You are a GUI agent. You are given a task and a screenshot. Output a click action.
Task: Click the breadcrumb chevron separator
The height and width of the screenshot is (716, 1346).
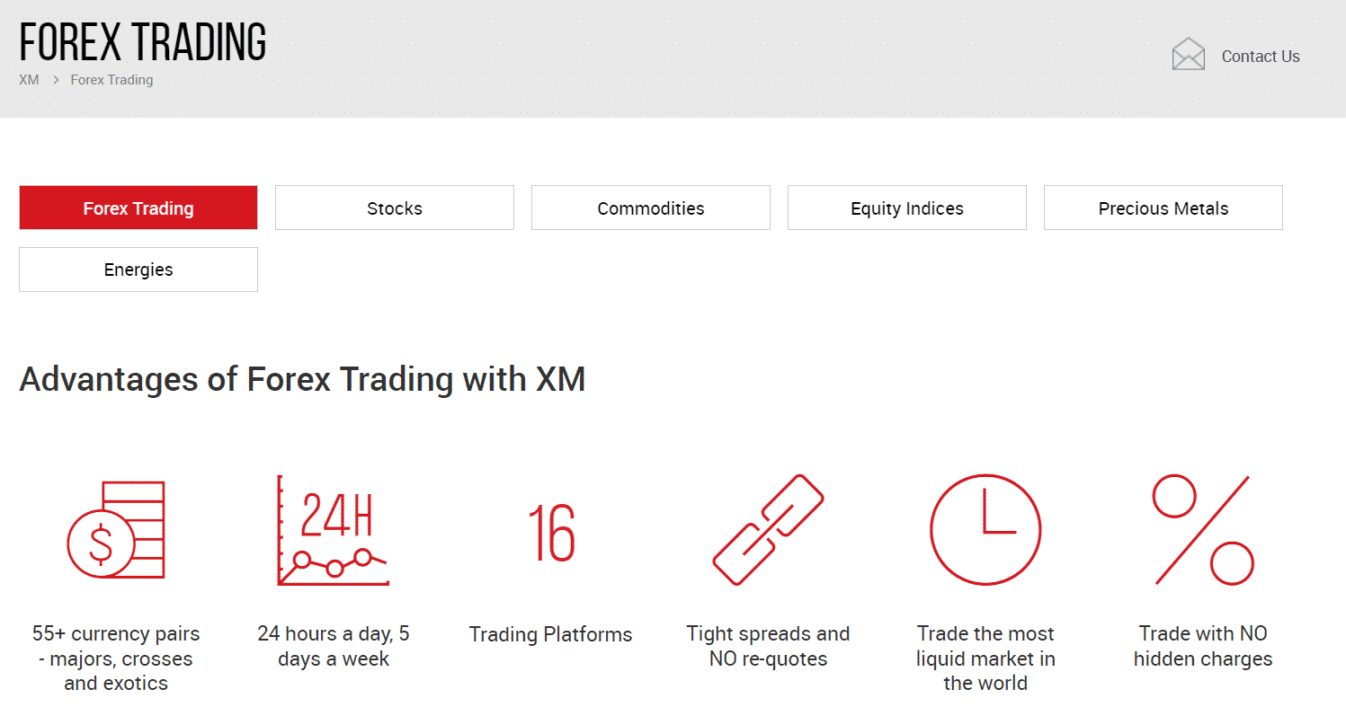[x=55, y=79]
